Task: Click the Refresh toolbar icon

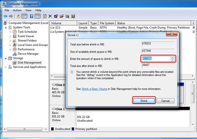Action: click(45, 16)
